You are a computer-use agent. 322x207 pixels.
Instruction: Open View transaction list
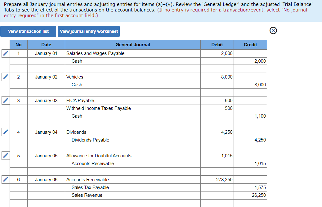pos(28,31)
